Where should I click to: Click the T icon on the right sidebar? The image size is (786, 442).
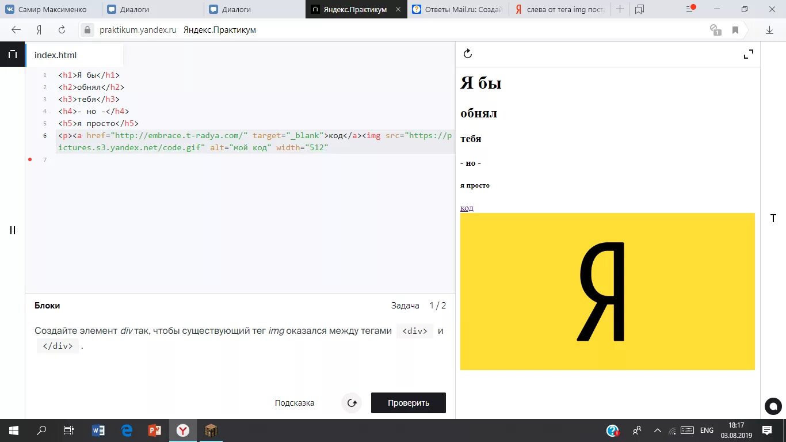pos(773,218)
